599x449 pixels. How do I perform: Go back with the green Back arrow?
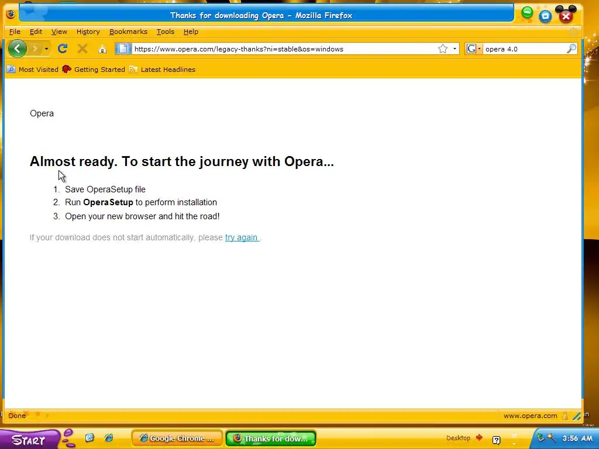[17, 49]
